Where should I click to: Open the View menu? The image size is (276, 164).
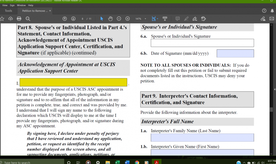[x=5, y=5]
